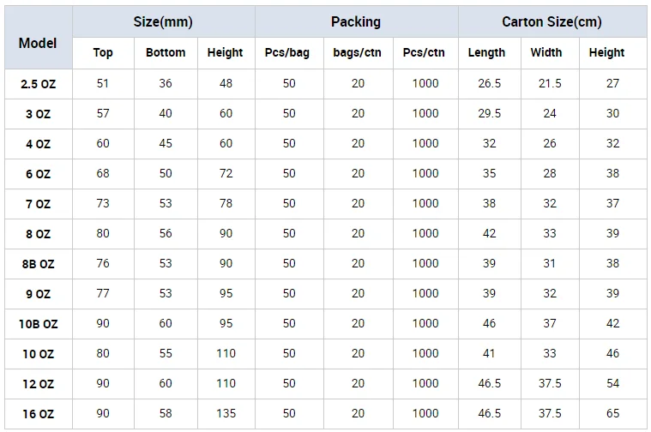Select the 26.5 carton length cell

pyautogui.click(x=489, y=83)
